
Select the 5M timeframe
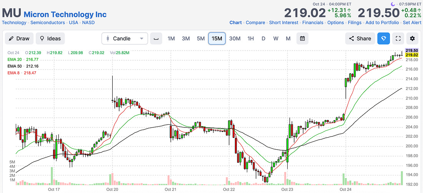coord(201,38)
